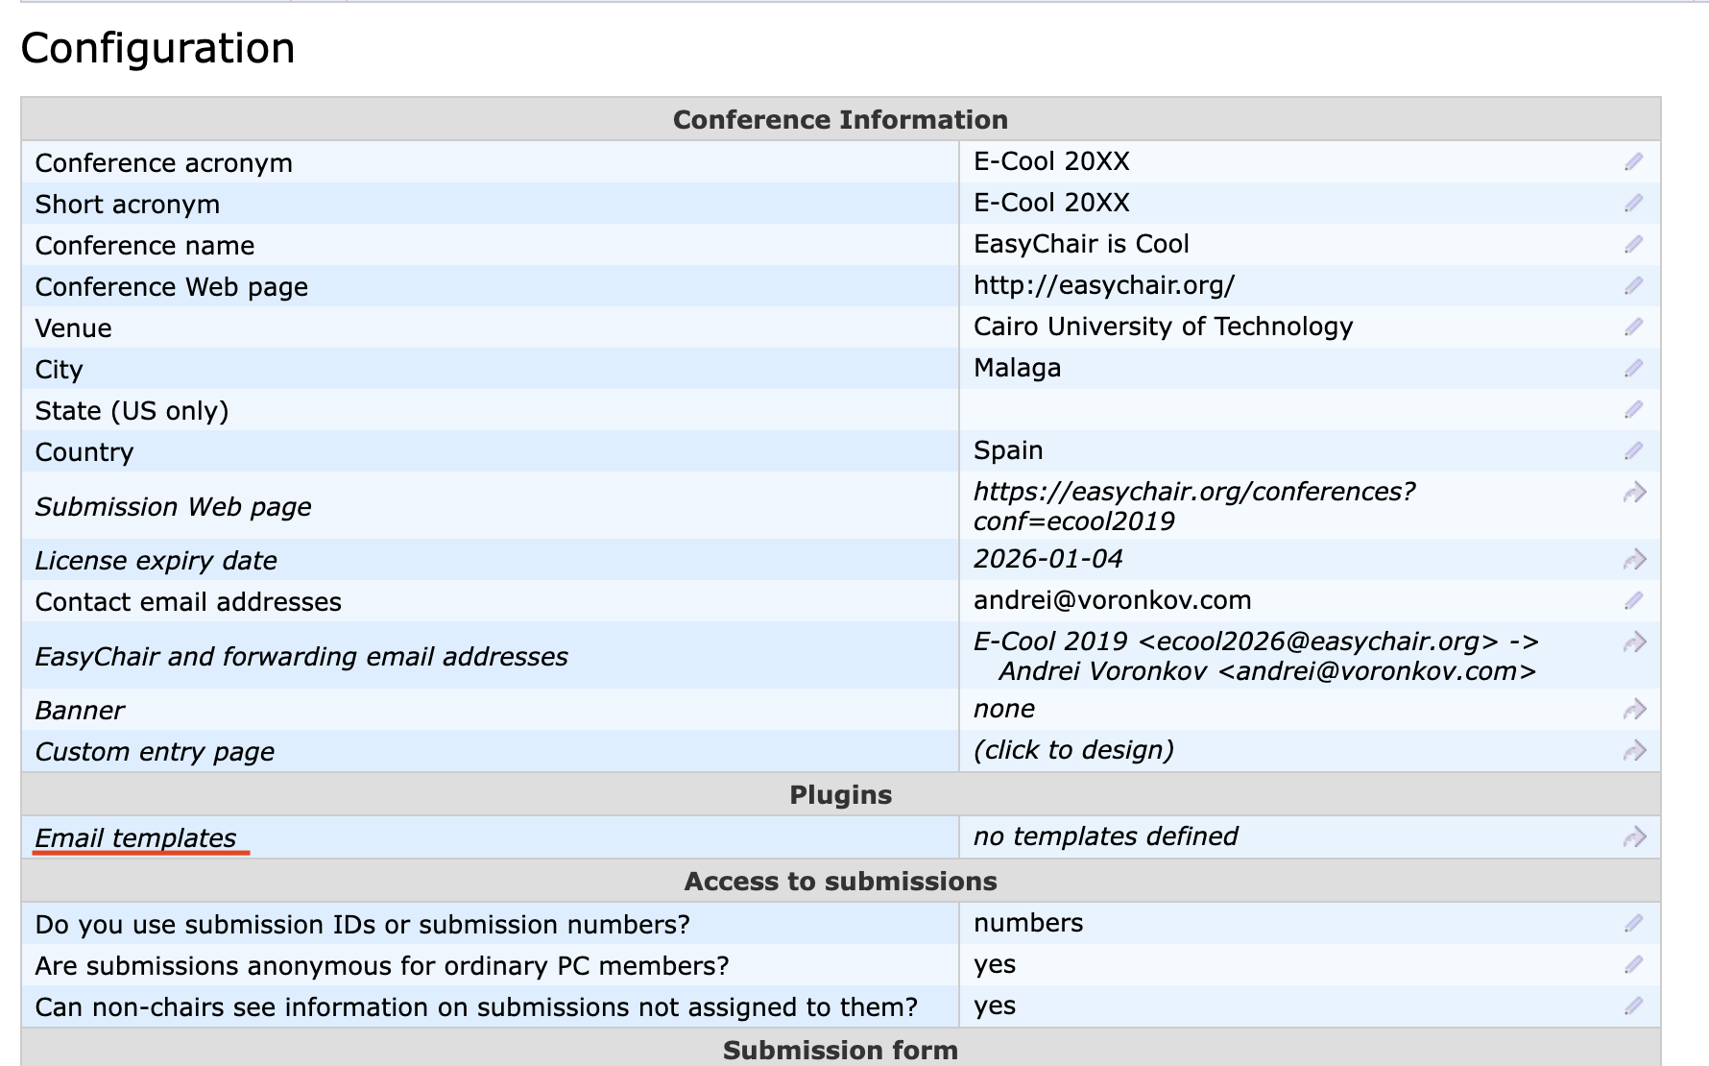Click the arrow icon in the Banner row
Screen dimensions: 1709x1066
point(1634,710)
